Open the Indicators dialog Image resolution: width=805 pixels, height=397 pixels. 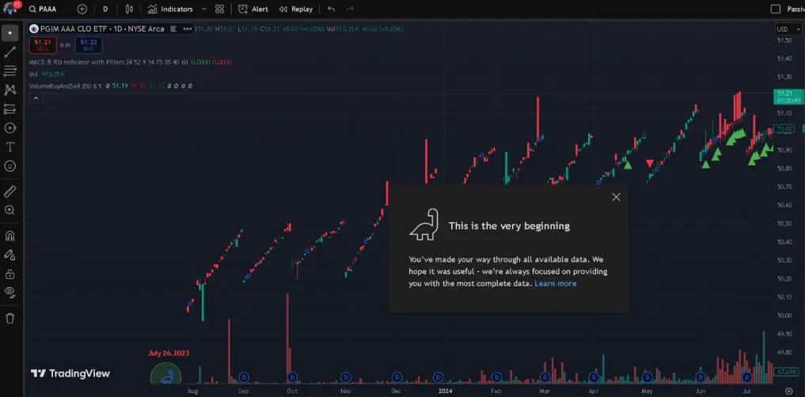pyautogui.click(x=170, y=9)
